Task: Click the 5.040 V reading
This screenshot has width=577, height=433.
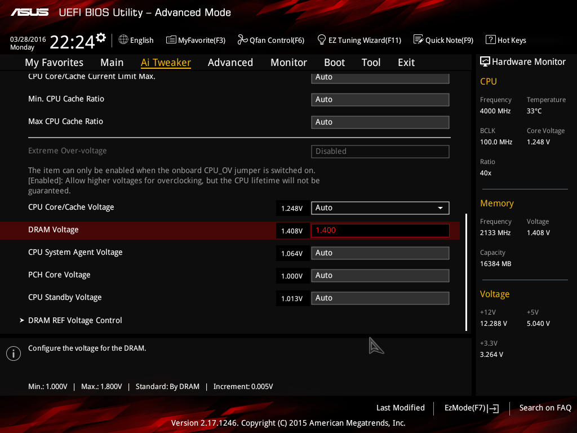Action: [x=538, y=323]
